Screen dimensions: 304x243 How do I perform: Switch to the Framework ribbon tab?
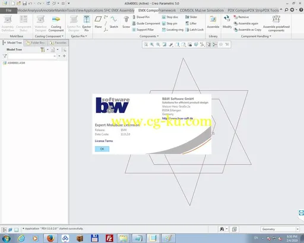[167, 10]
